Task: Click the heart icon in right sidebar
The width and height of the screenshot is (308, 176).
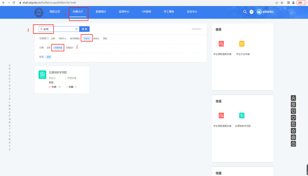Action: point(293,118)
